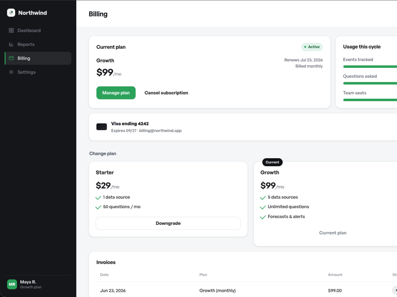Click the Starter plan title
Screen dimensions: 397x297
pyautogui.click(x=104, y=172)
